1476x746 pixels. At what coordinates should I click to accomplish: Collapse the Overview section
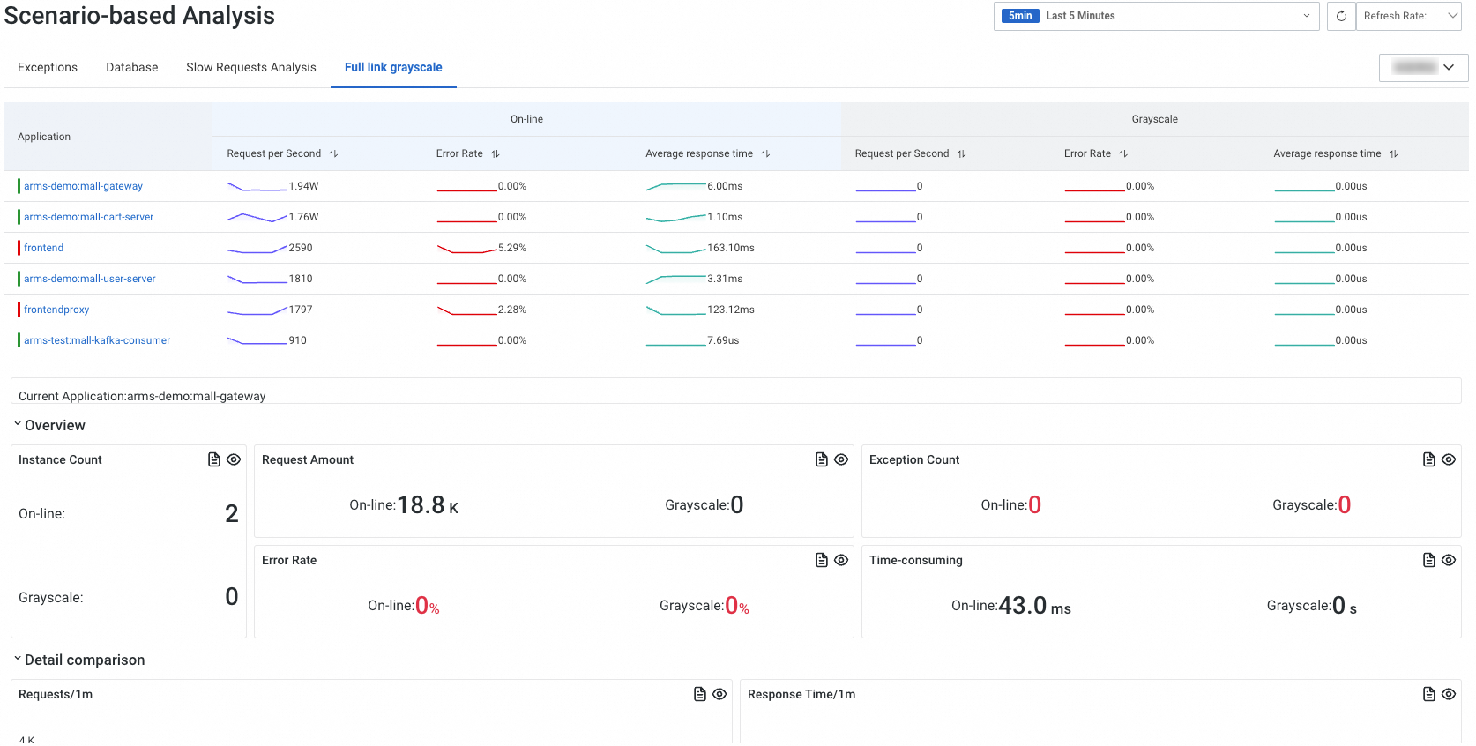click(x=18, y=424)
